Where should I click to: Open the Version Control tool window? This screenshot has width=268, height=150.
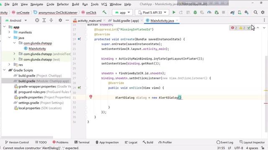17,142
